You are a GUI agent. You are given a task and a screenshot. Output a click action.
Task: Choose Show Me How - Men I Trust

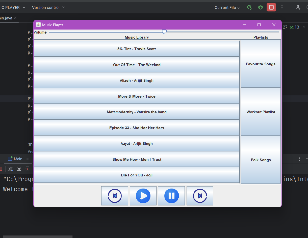coord(137,159)
